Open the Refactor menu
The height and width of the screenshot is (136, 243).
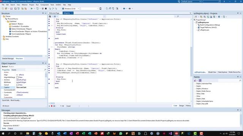[24, 5]
